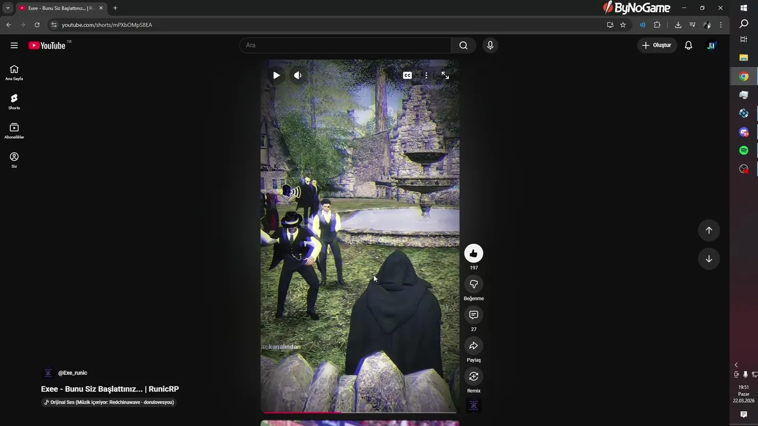Click the address bar URL

(x=107, y=25)
